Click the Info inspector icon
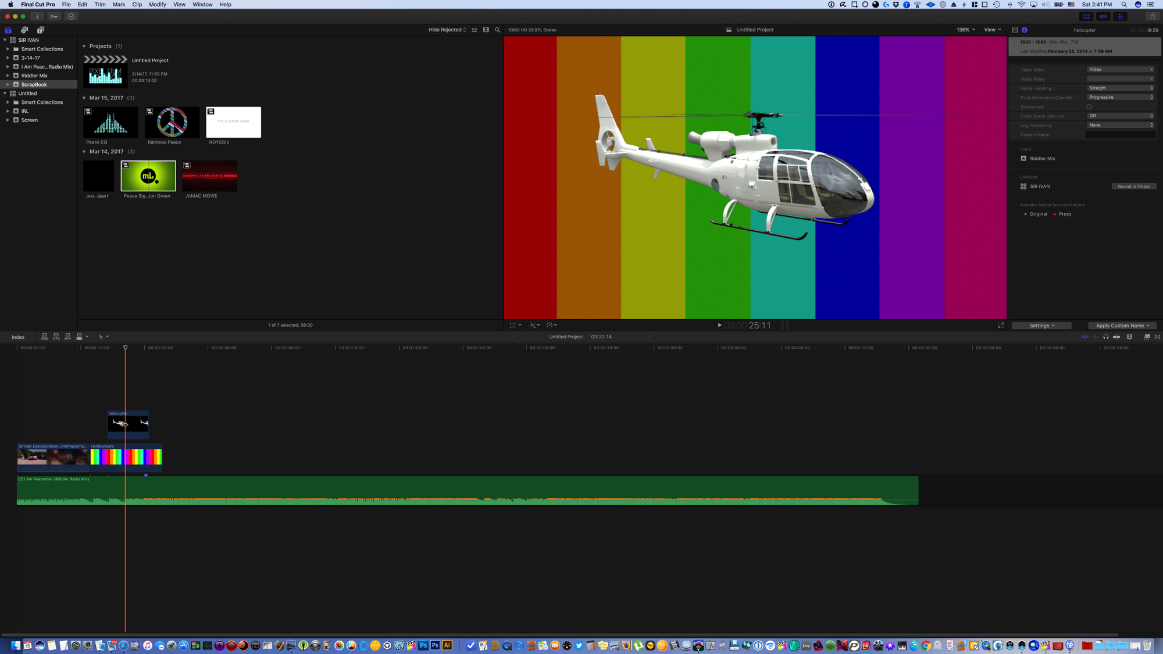The height and width of the screenshot is (654, 1163). pyautogui.click(x=1025, y=30)
